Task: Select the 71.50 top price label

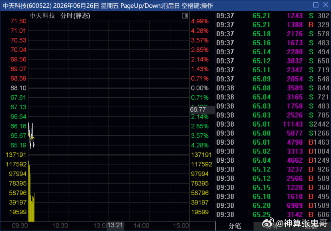Action: pos(18,21)
